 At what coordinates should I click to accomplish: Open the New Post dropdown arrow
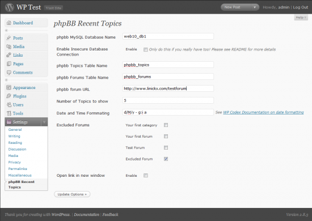[255, 7]
